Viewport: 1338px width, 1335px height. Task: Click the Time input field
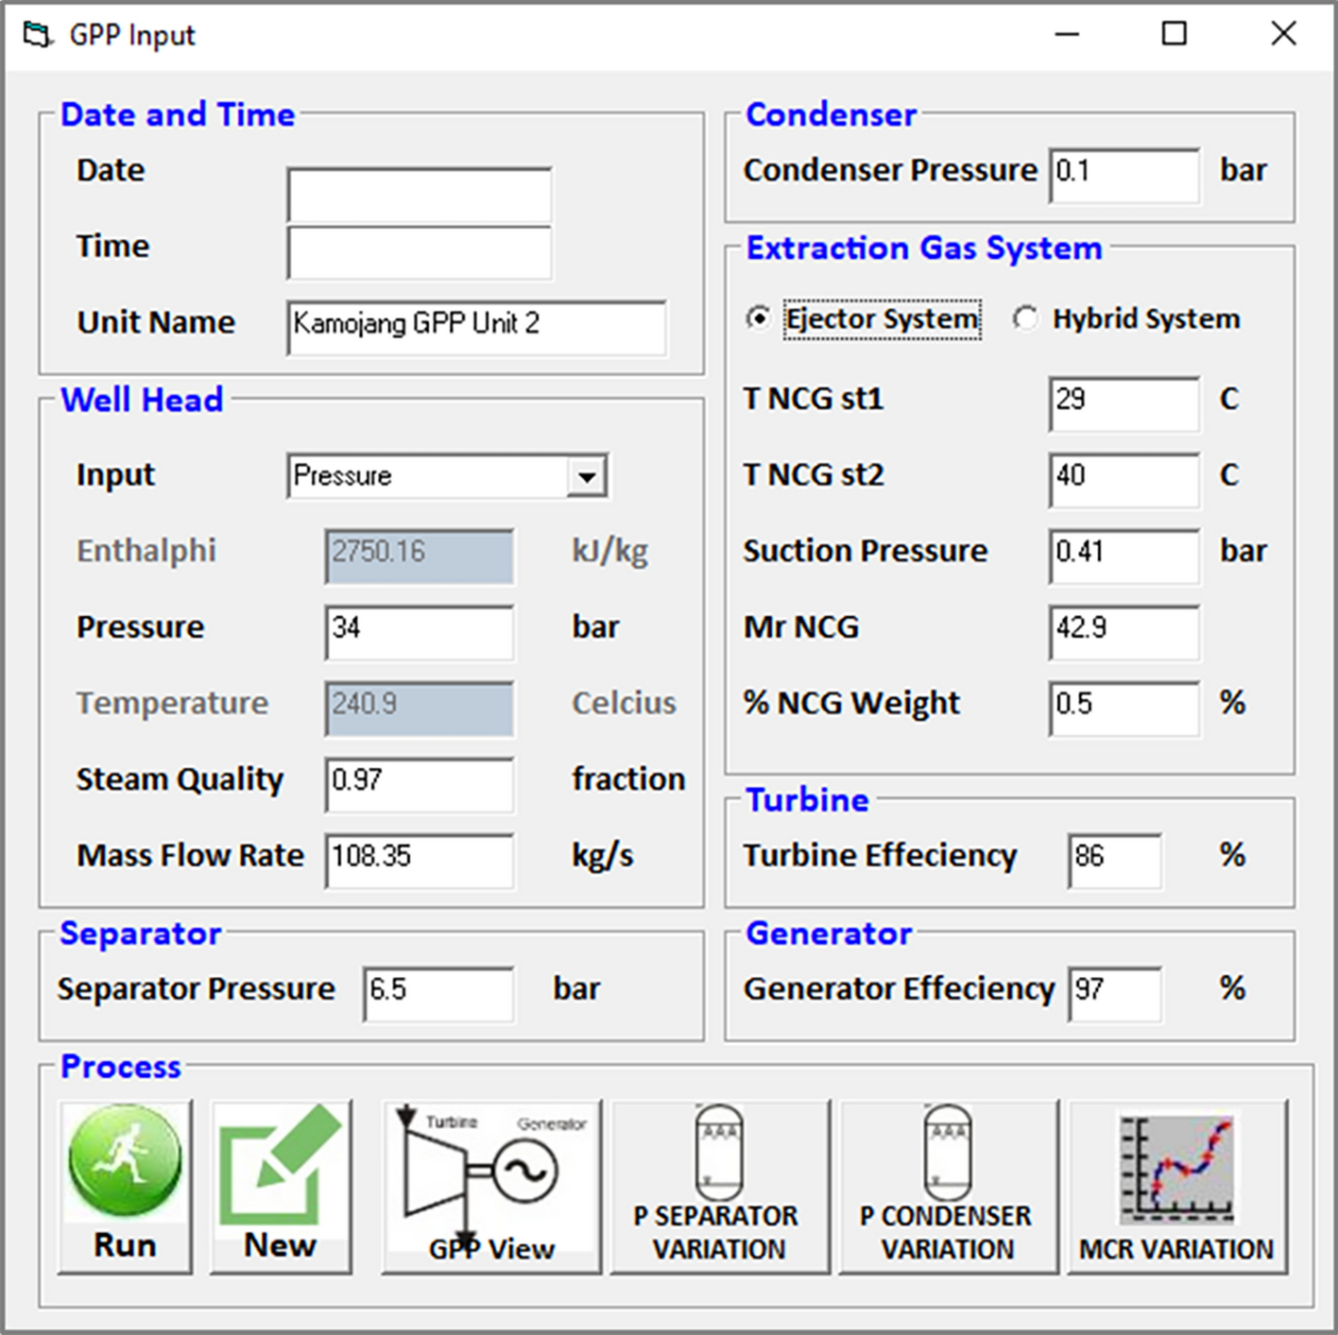[420, 252]
